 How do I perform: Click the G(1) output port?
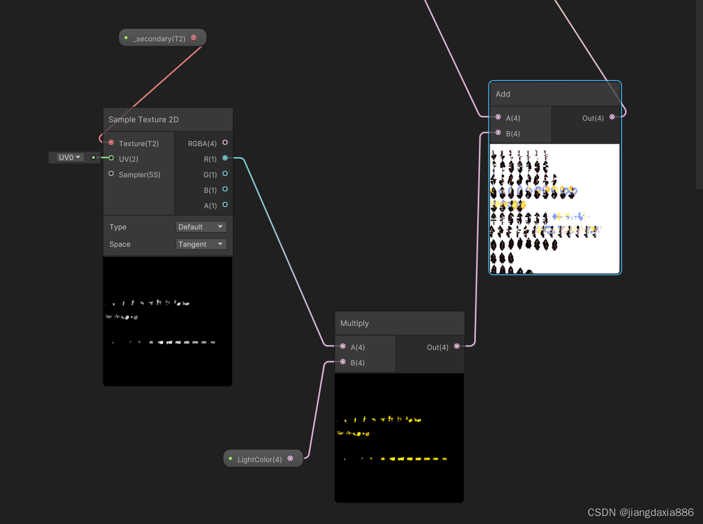225,174
